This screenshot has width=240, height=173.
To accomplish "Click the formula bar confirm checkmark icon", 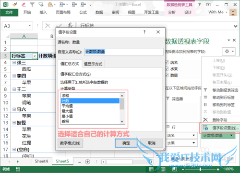I will coord(59,26).
